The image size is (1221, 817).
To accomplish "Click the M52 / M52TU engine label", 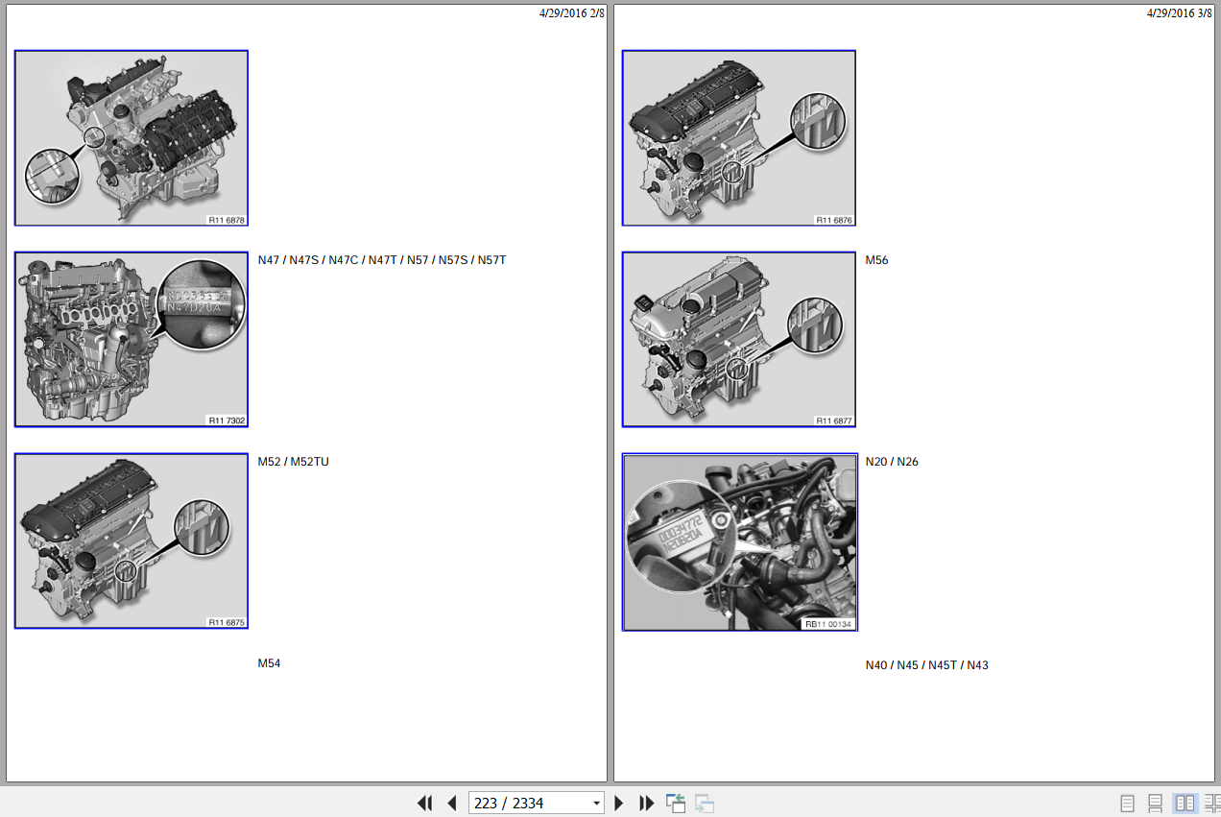I will tap(293, 462).
